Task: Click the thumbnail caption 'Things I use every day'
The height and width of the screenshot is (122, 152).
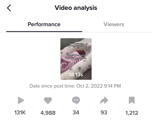Action: point(76,56)
